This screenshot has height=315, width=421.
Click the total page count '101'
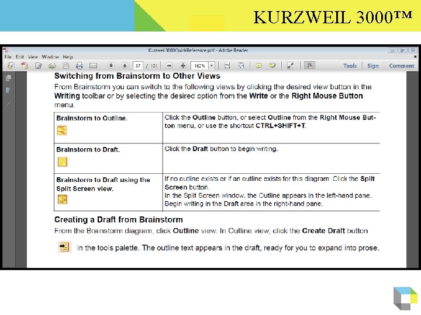(154, 66)
